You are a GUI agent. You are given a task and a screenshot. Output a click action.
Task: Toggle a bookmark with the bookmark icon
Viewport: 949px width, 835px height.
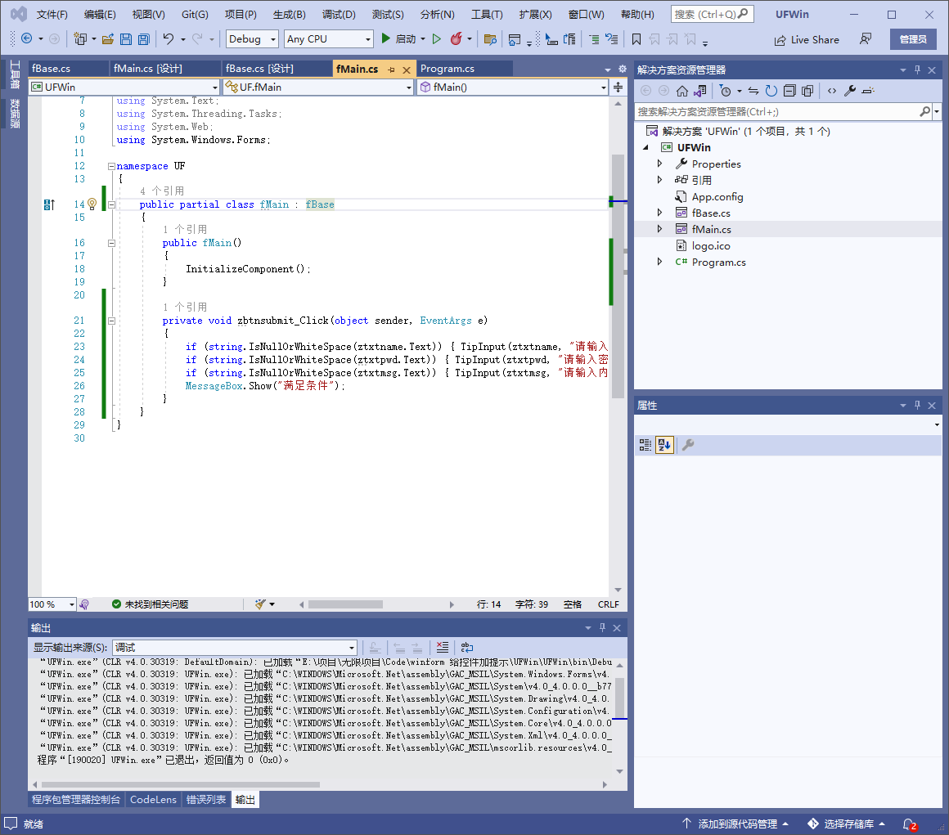[636, 39]
